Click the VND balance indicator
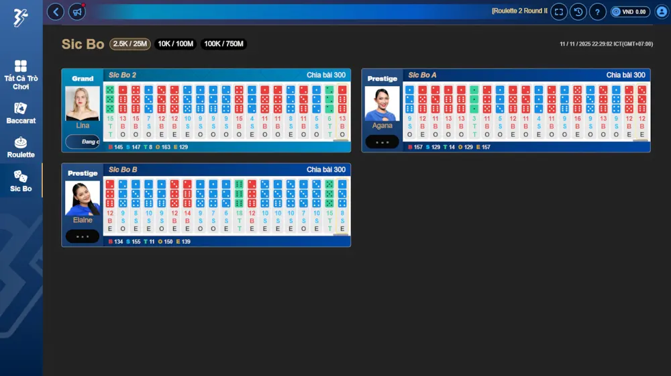The image size is (671, 376). pyautogui.click(x=630, y=11)
